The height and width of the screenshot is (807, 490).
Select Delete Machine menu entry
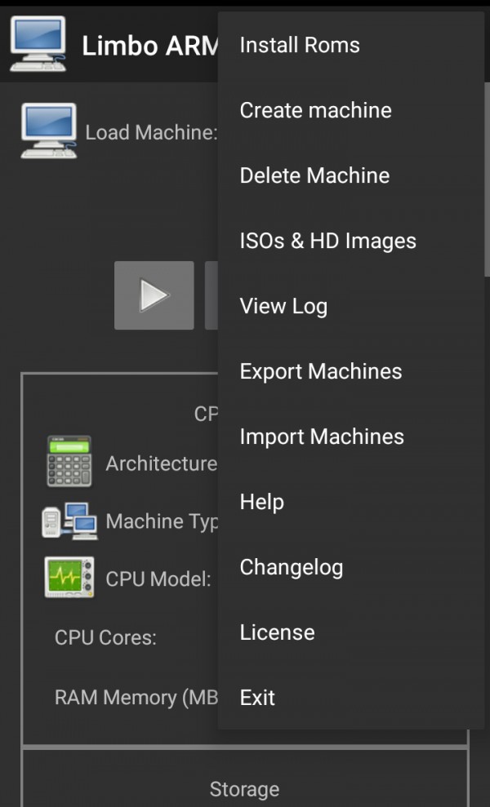tap(351, 175)
